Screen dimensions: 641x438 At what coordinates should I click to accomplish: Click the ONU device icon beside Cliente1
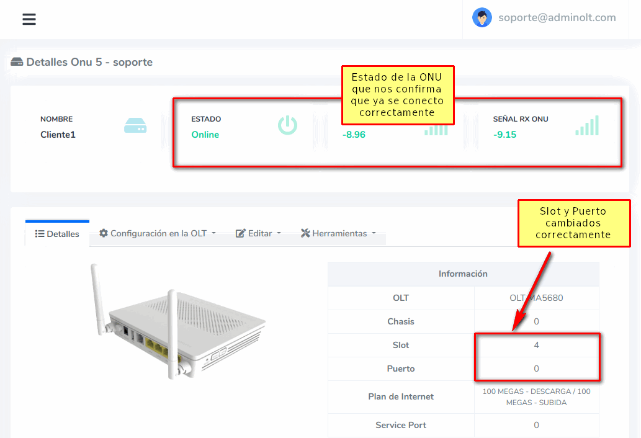click(135, 126)
